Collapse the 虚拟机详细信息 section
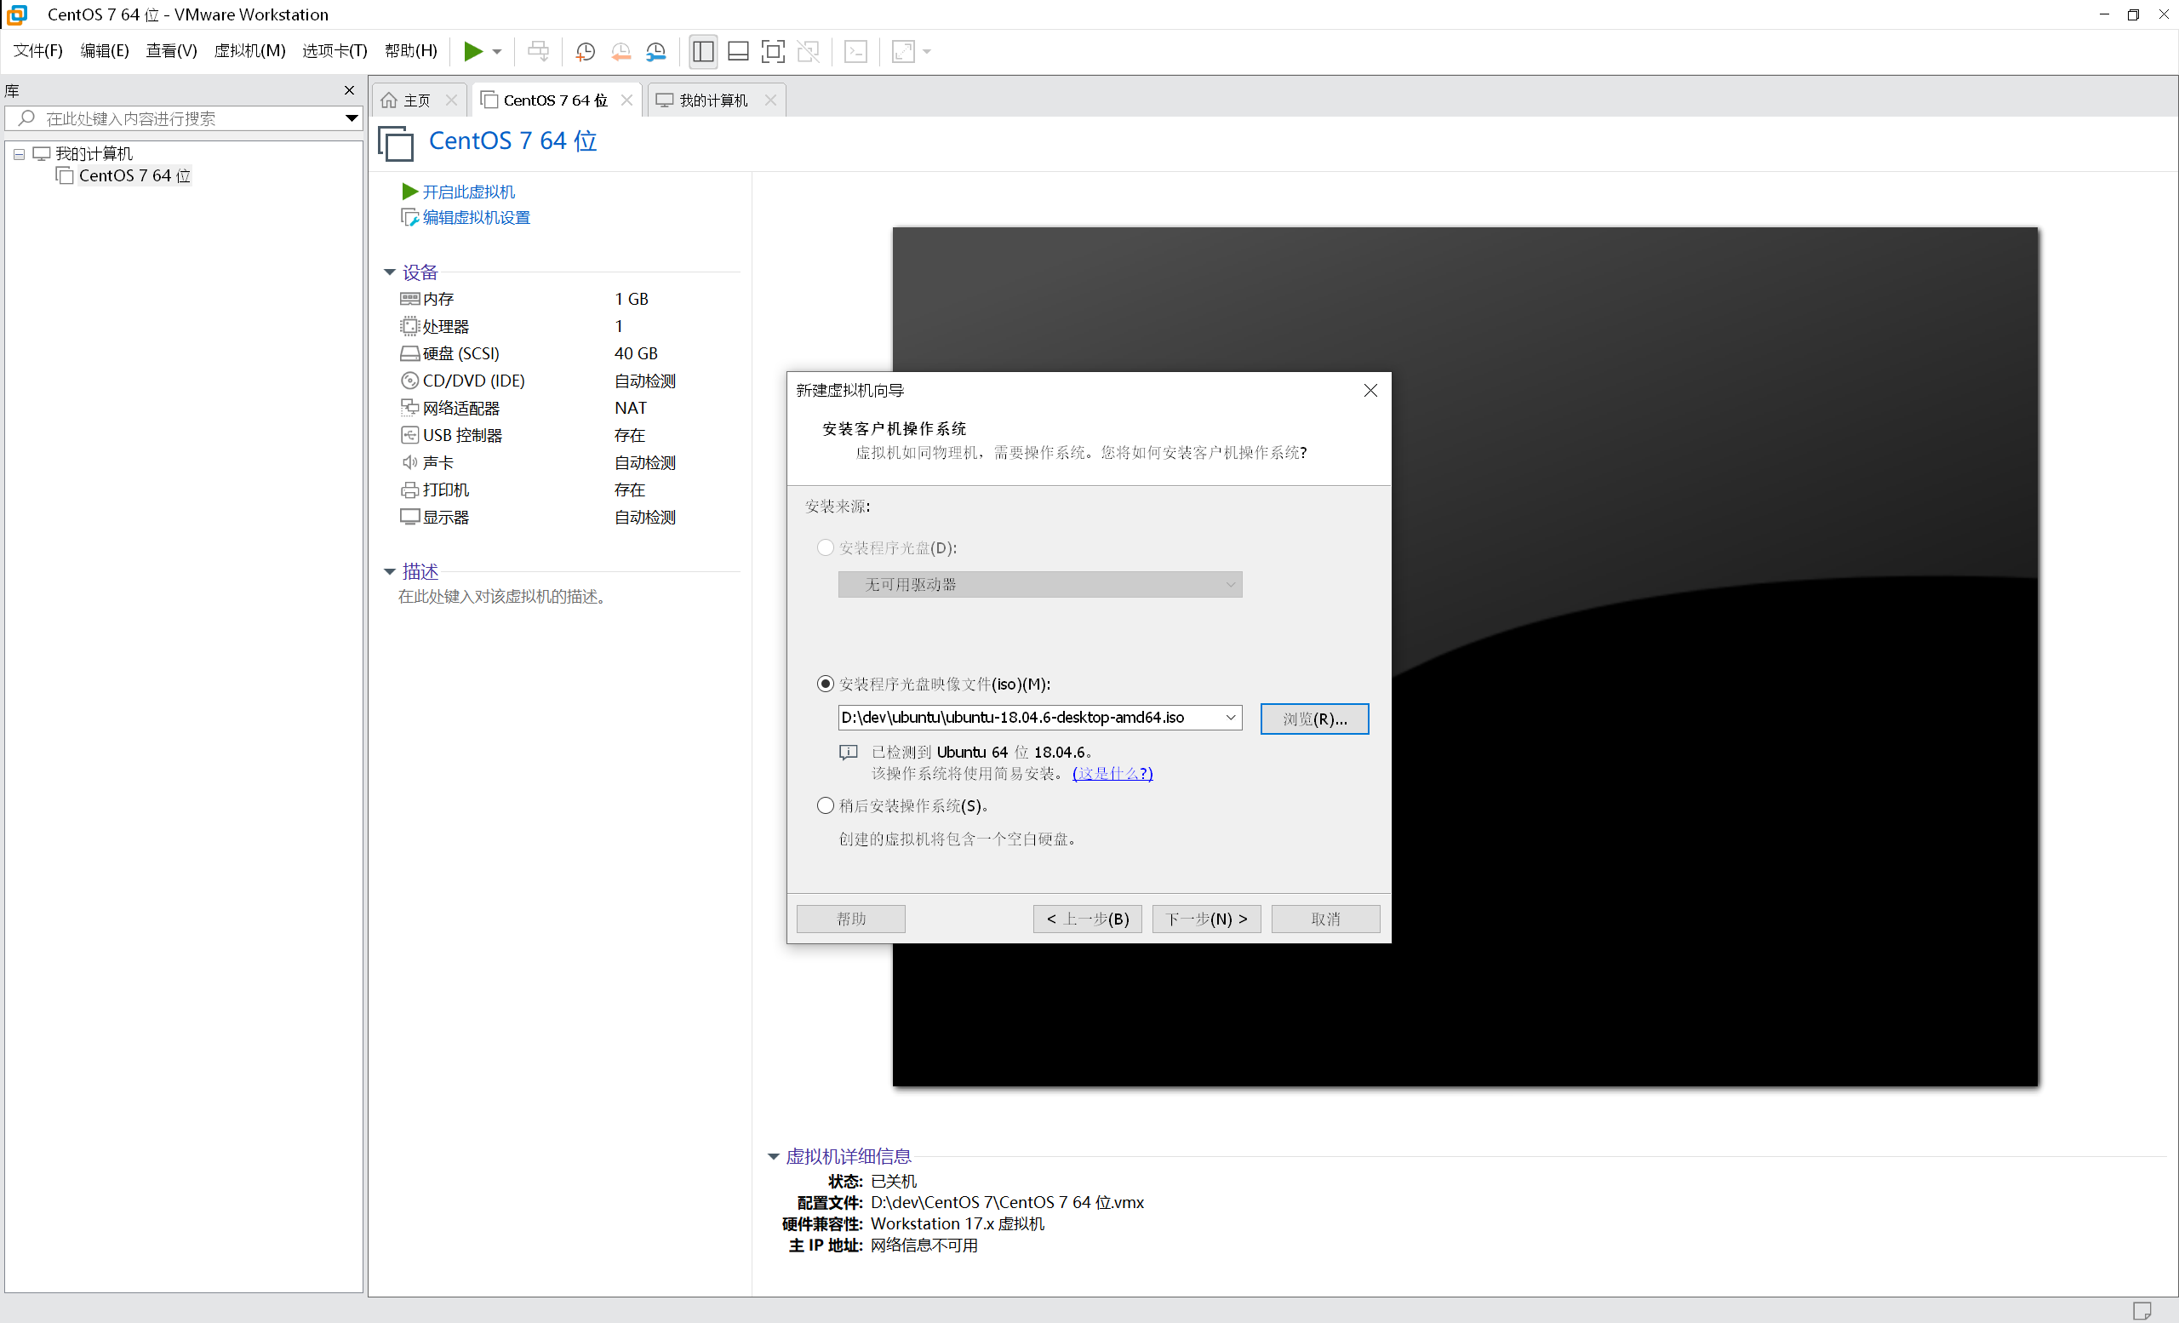Viewport: 2179px width, 1323px height. click(x=773, y=1157)
